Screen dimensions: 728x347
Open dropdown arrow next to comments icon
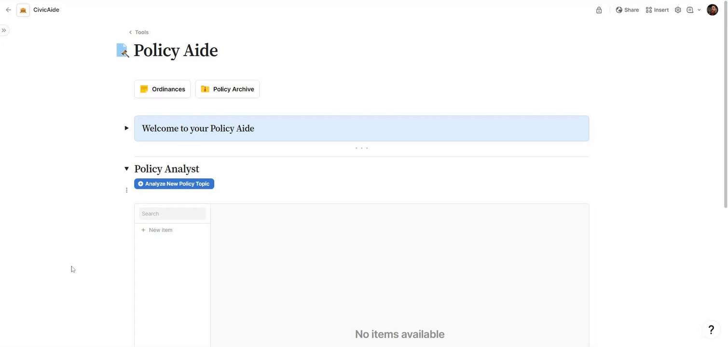click(x=699, y=10)
